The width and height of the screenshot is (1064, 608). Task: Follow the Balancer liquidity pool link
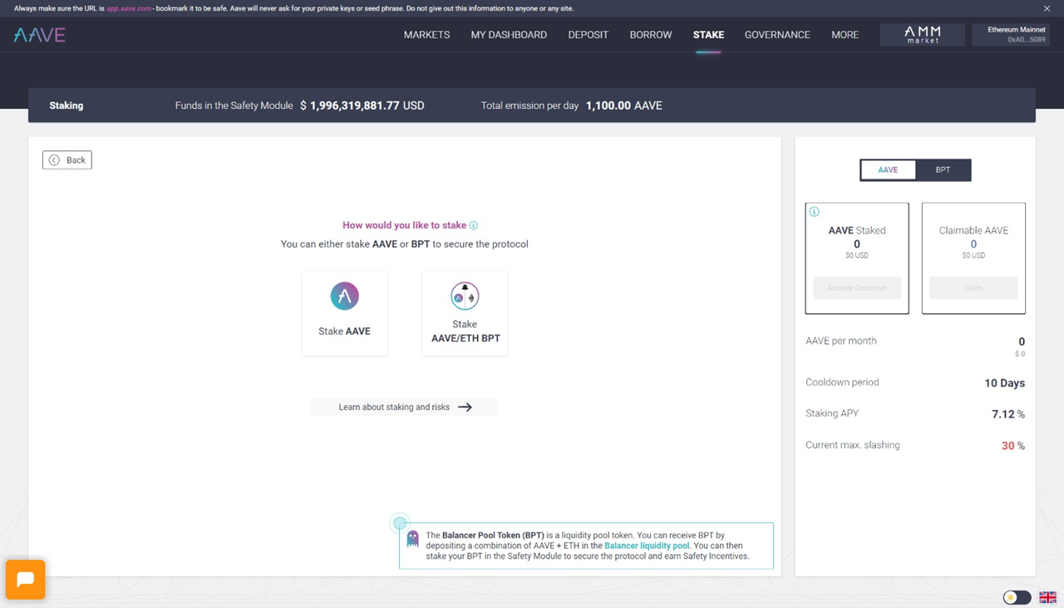click(x=647, y=546)
